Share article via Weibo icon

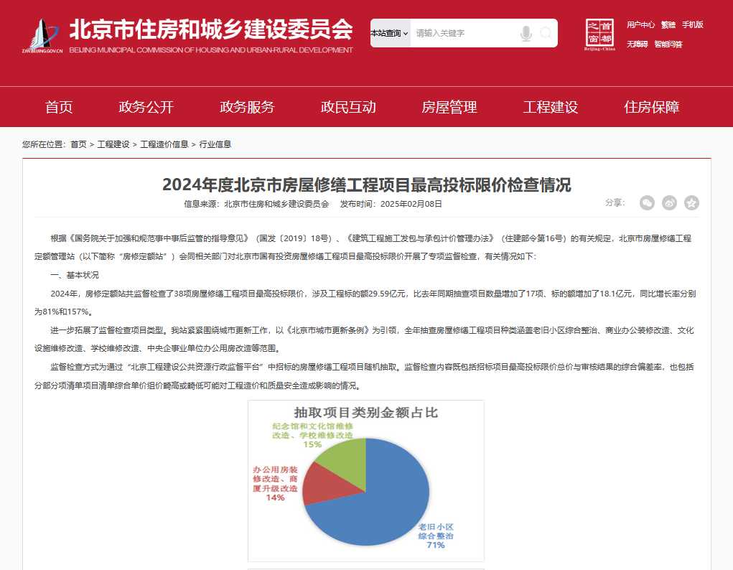(x=669, y=202)
